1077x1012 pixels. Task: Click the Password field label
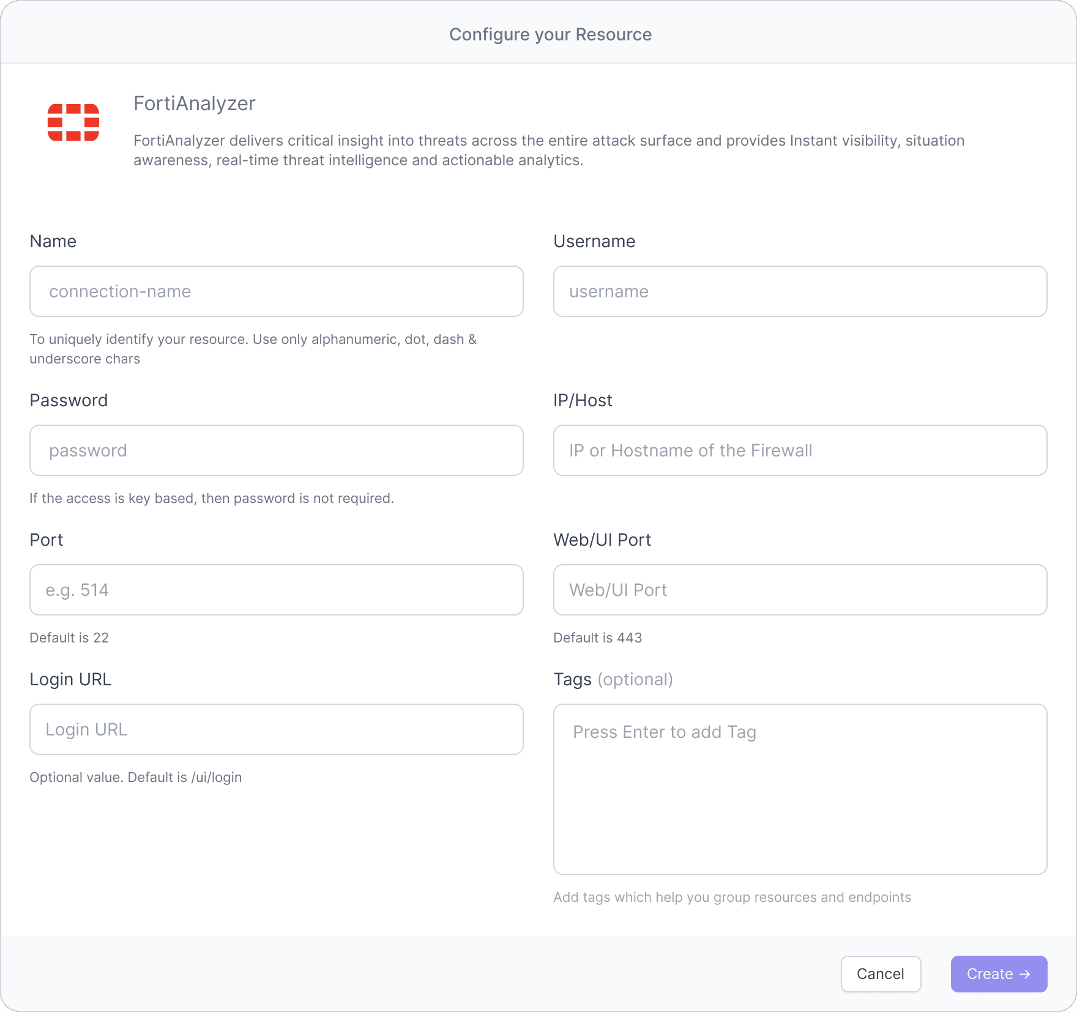pos(69,400)
